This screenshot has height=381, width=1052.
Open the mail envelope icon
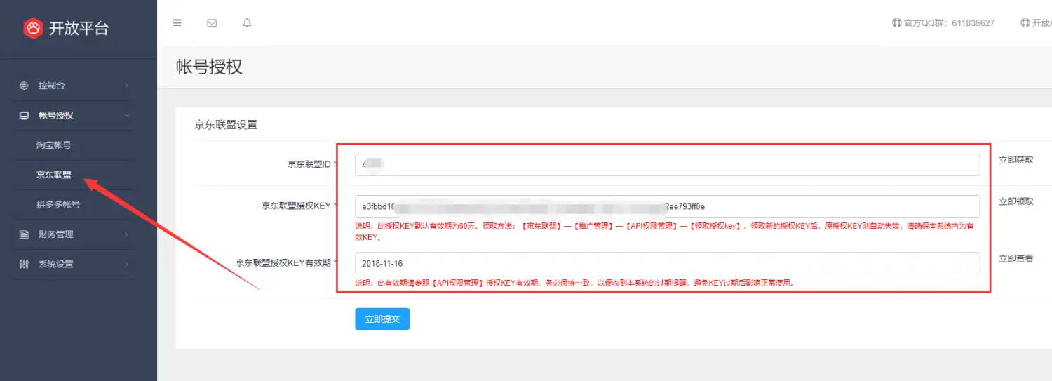point(212,22)
